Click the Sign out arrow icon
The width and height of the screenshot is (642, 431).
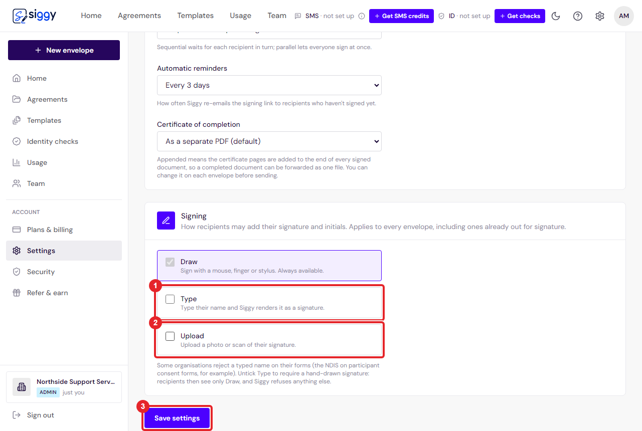[x=17, y=415]
